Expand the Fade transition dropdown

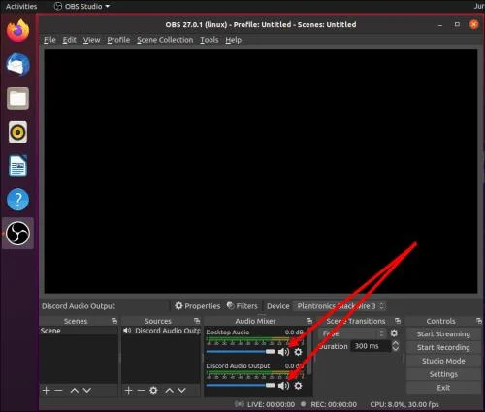point(352,333)
